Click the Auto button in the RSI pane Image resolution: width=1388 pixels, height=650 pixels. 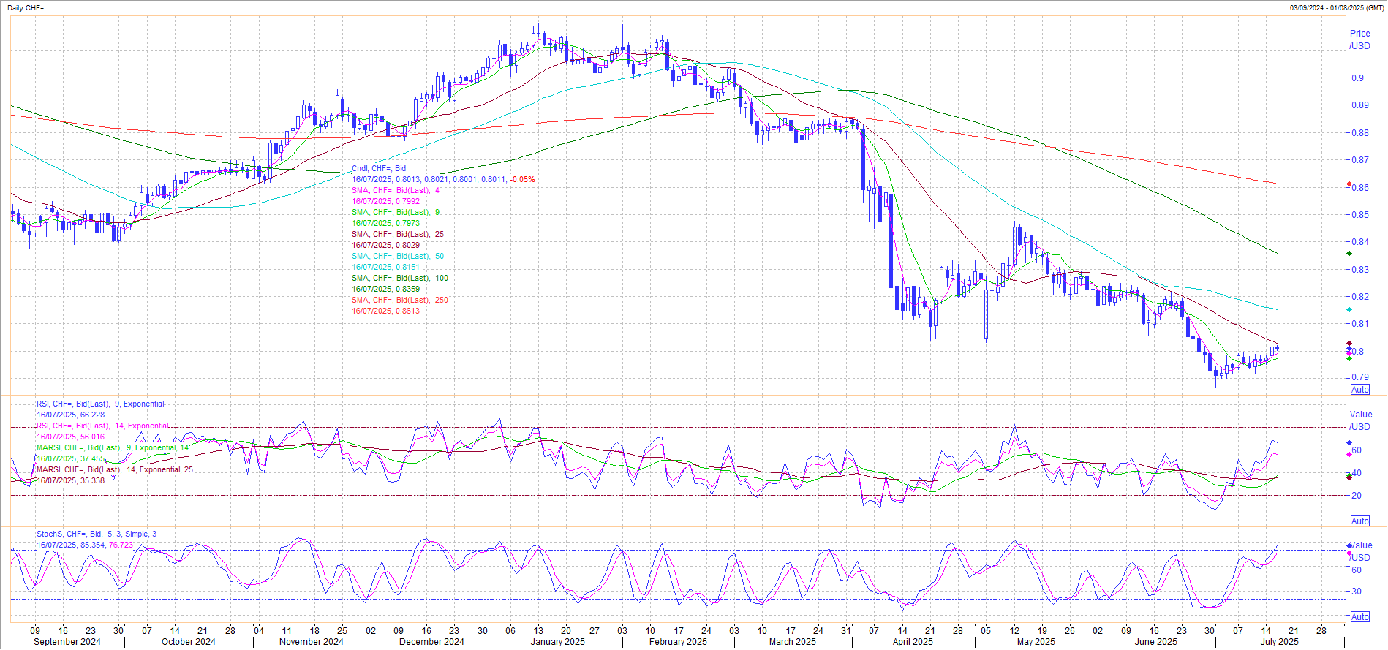pyautogui.click(x=1360, y=521)
